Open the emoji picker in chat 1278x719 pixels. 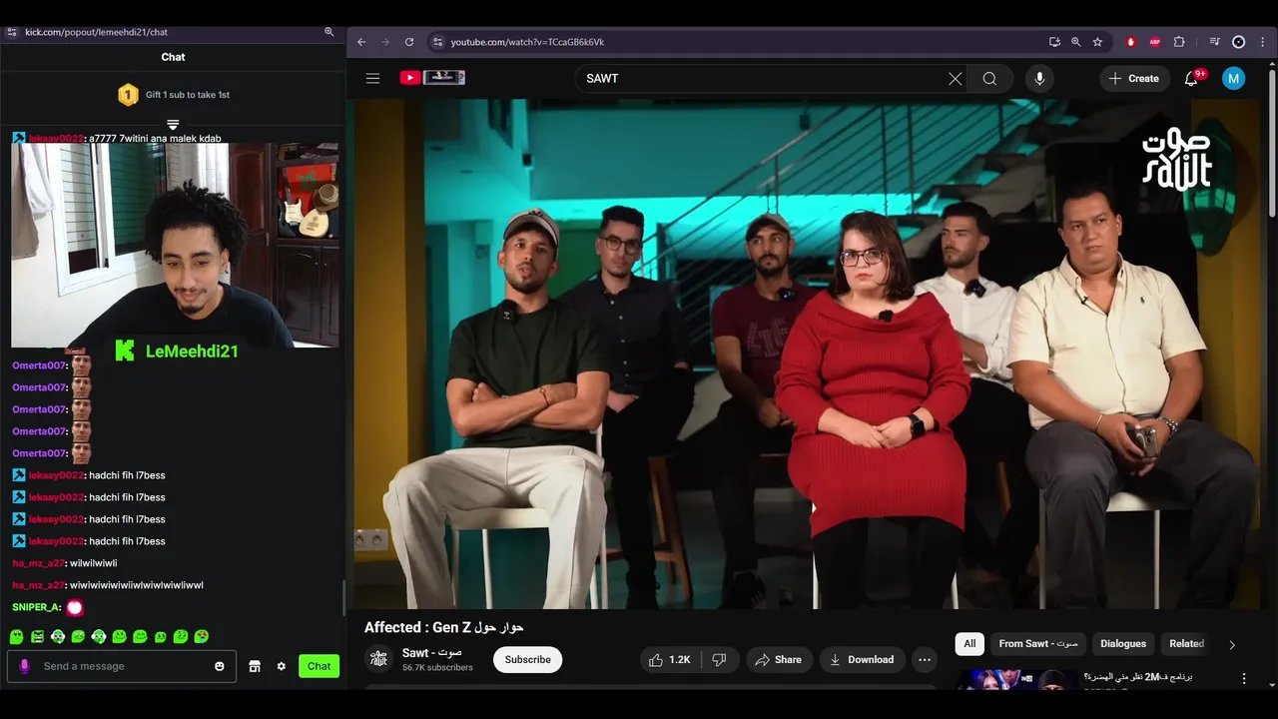(220, 666)
